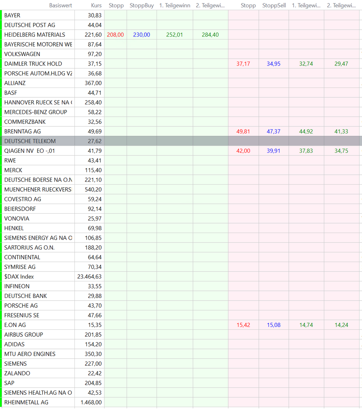Screen dimensions: 362x409
Task: Select the 1. Teilgewinn header in green section
Action: point(175,5)
